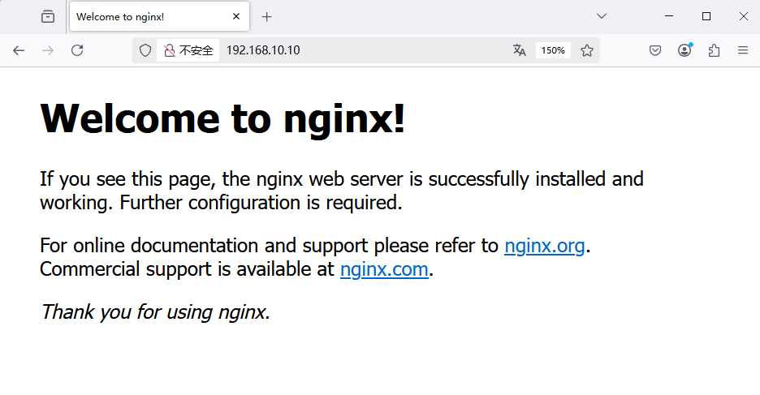Image resolution: width=760 pixels, height=395 pixels.
Task: Open a new tab with plus button
Action: 267,16
